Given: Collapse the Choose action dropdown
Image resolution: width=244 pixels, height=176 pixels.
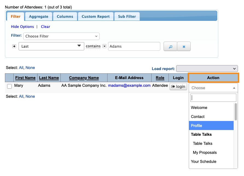Looking at the screenshot, I should click(213, 88).
